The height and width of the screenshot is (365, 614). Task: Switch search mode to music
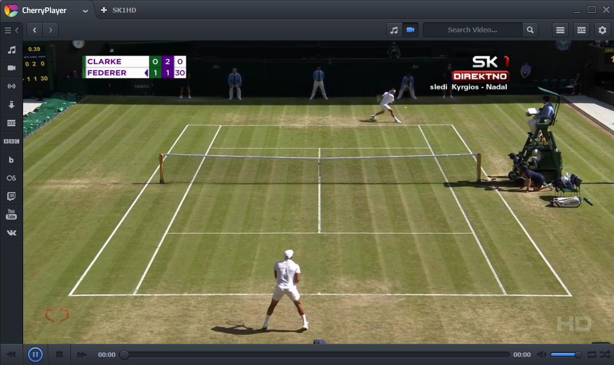click(x=394, y=30)
